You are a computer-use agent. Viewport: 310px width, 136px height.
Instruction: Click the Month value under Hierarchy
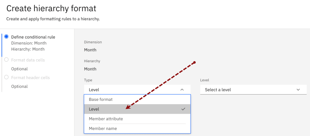(90, 69)
